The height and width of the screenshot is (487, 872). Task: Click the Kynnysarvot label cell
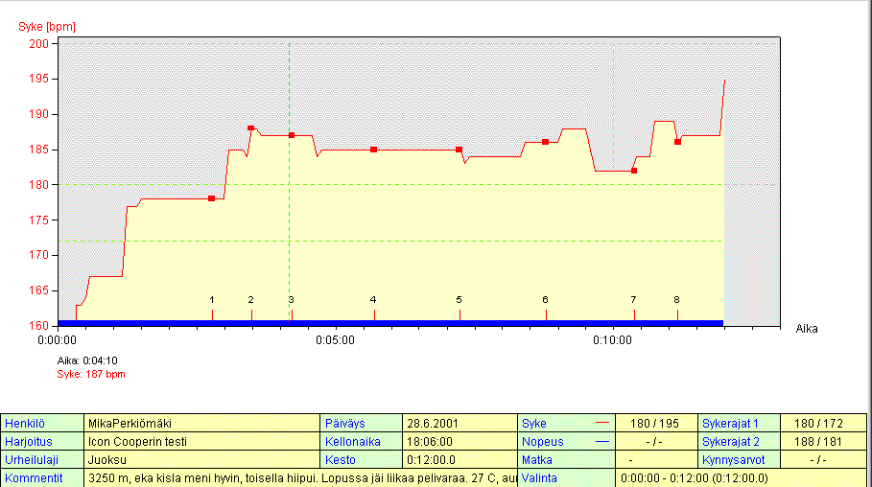(739, 459)
